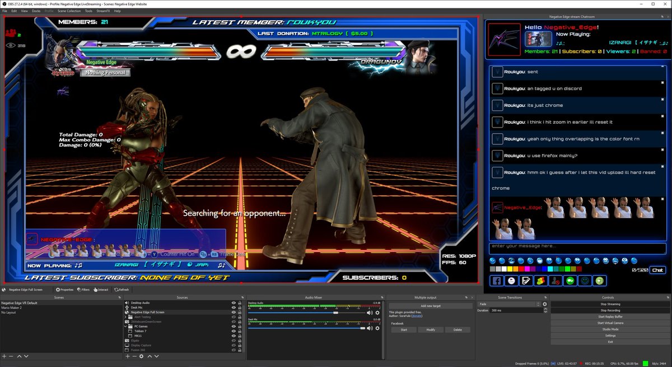
Task: Click the banned user icon in chatroom
Action: pyautogui.click(x=555, y=281)
